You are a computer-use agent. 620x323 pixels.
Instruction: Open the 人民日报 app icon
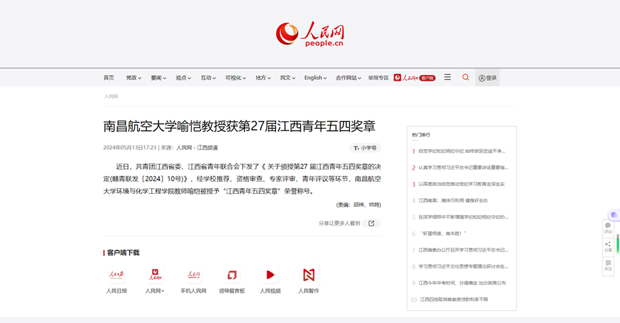[x=117, y=275]
